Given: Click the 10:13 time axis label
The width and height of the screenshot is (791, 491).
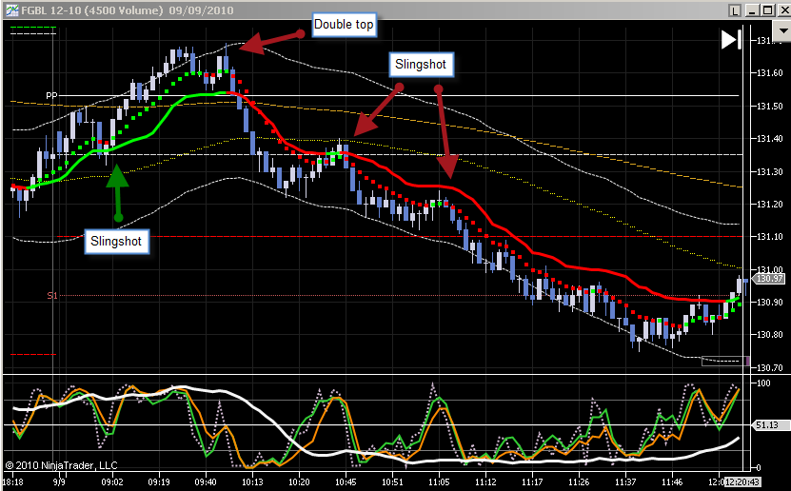Looking at the screenshot, I should pyautogui.click(x=252, y=482).
